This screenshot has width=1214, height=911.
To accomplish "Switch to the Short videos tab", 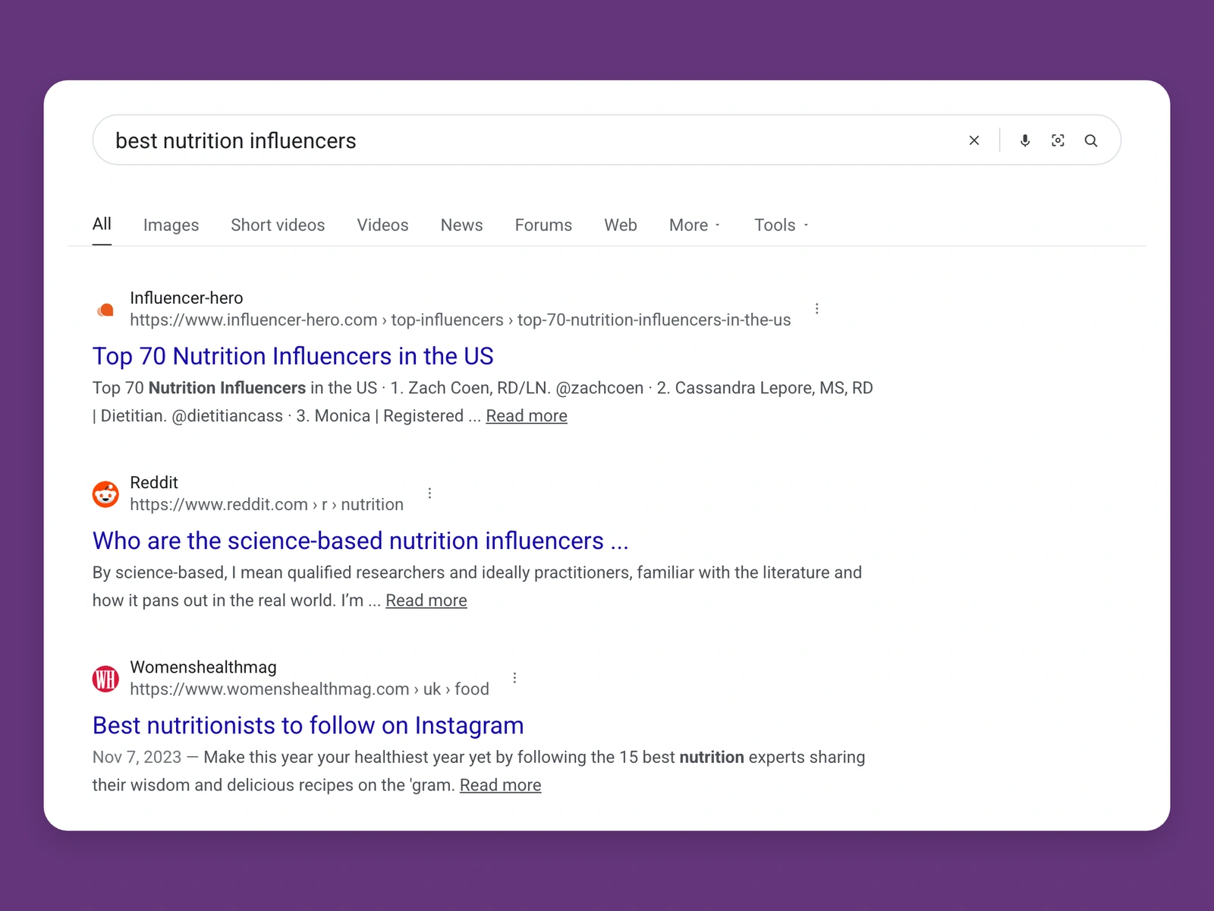I will click(x=278, y=225).
